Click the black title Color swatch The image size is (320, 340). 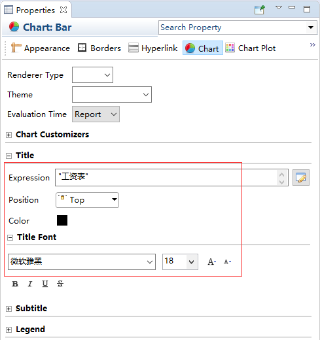click(x=62, y=220)
